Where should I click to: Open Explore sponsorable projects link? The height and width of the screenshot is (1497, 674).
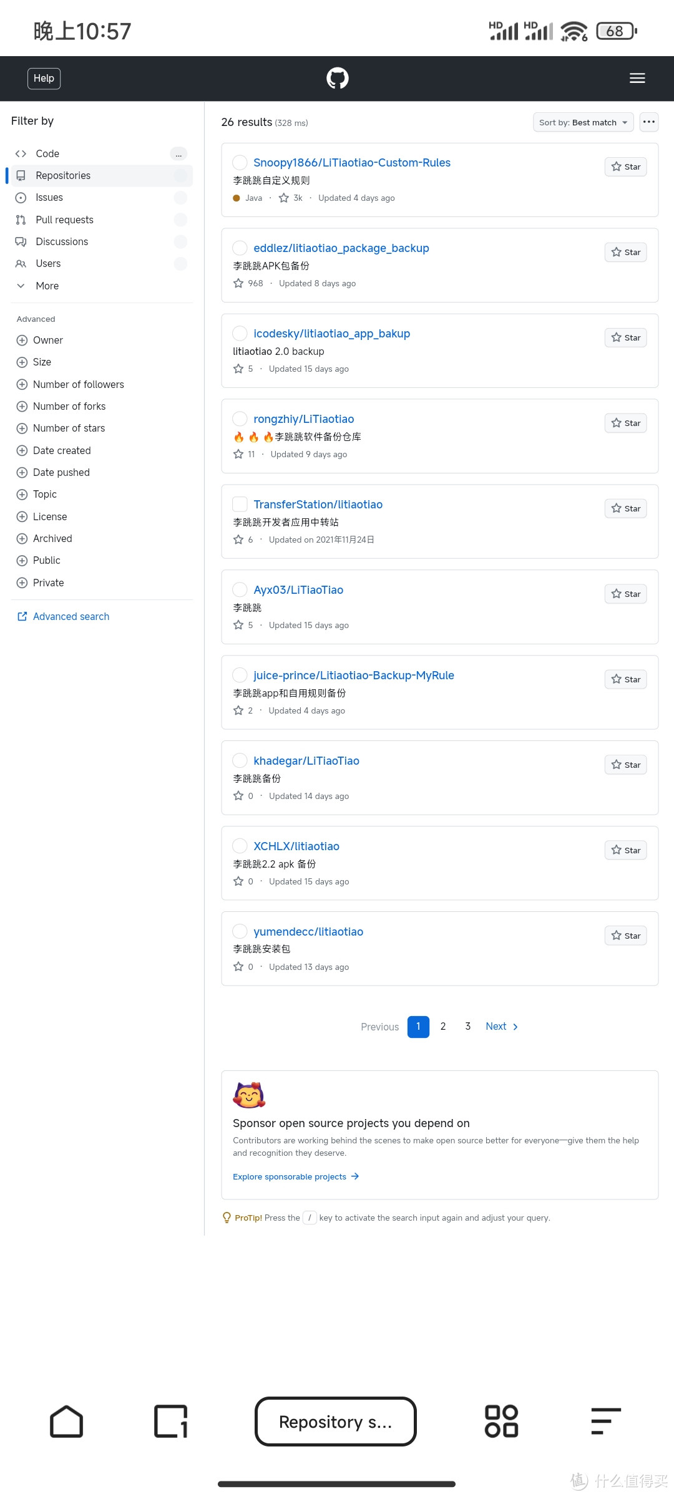(296, 1176)
